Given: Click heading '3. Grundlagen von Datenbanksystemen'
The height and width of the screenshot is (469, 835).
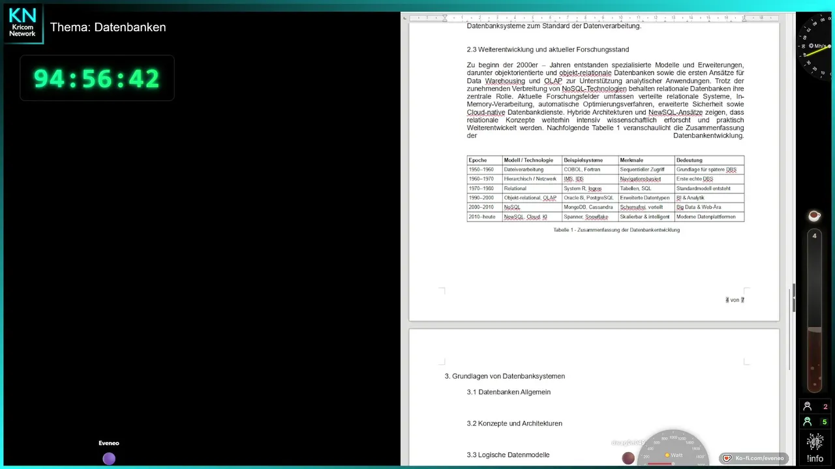Looking at the screenshot, I should click(x=505, y=377).
